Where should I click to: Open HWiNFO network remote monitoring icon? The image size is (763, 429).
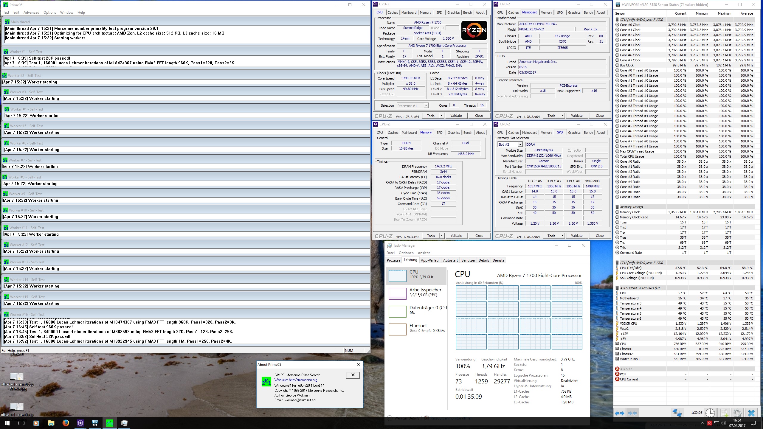tap(677, 413)
